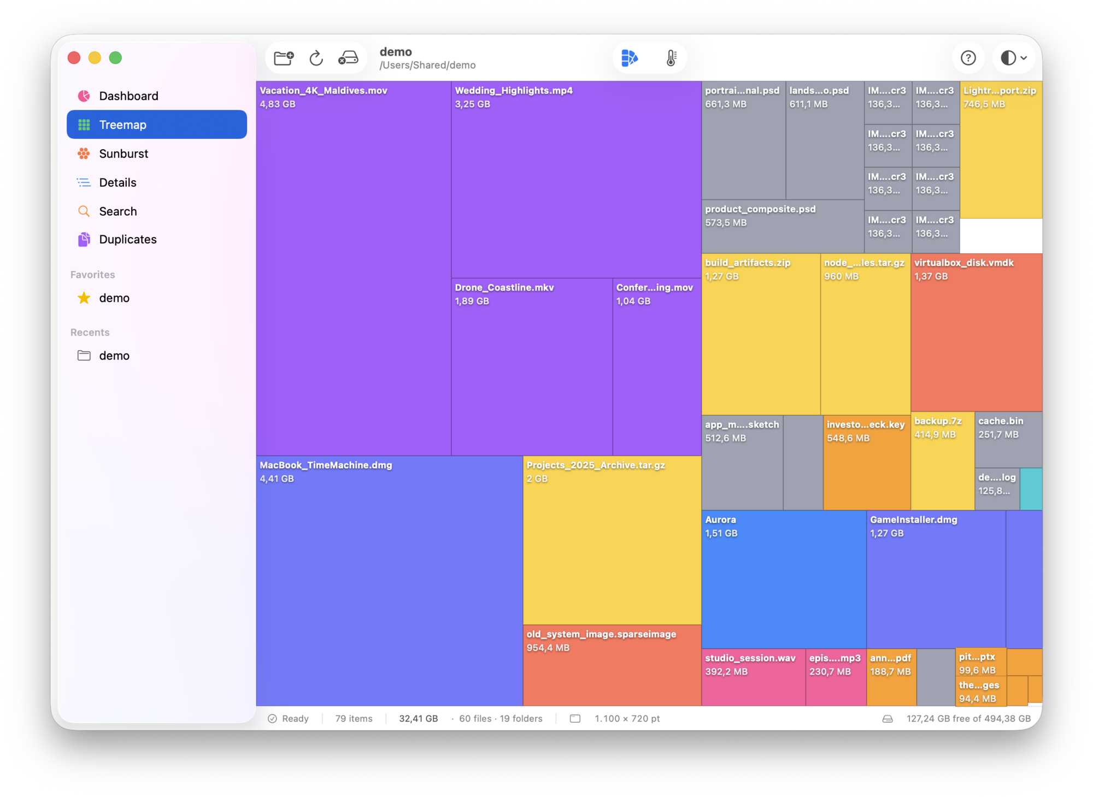This screenshot has height=797, width=1093.
Task: Select the Treemap sidebar item
Action: (x=157, y=125)
